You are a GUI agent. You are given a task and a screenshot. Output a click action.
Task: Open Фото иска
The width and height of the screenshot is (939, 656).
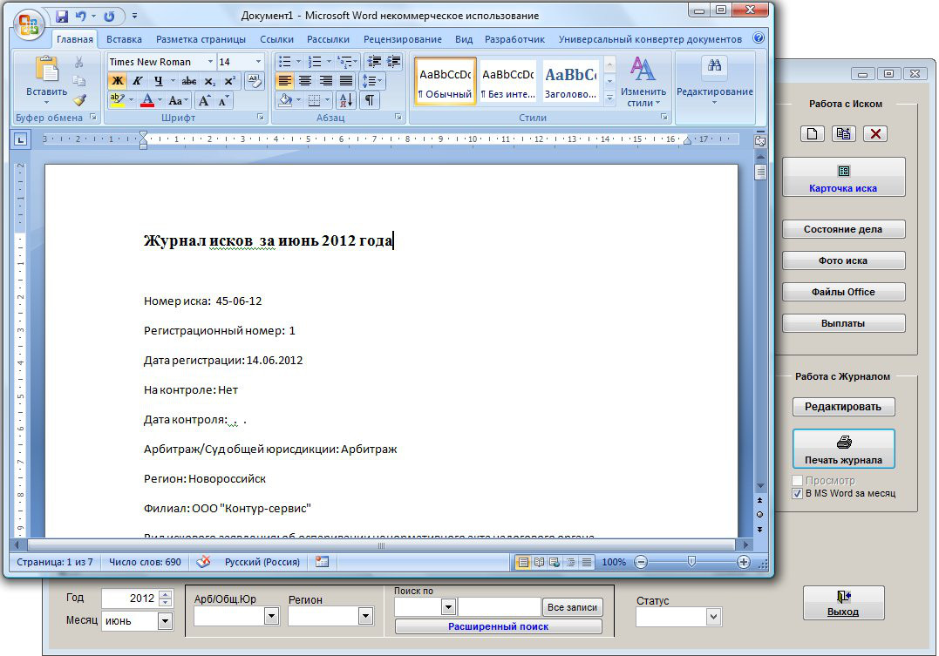pyautogui.click(x=843, y=260)
